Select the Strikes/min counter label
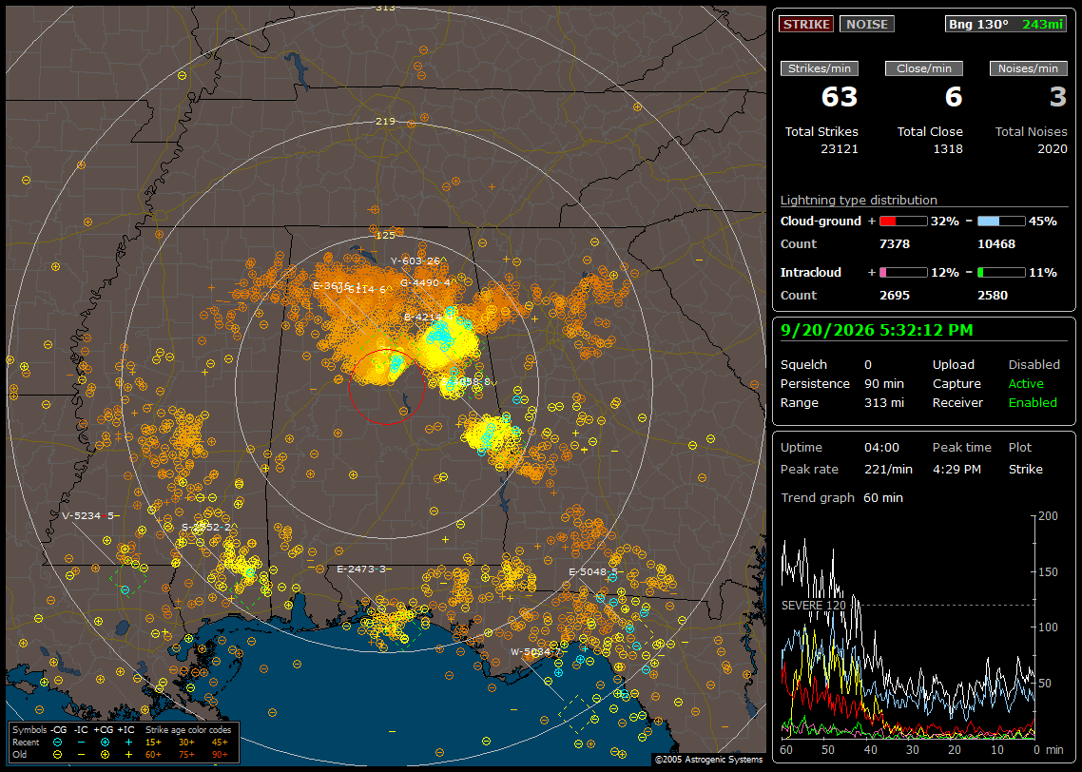The height and width of the screenshot is (772, 1082). (819, 68)
